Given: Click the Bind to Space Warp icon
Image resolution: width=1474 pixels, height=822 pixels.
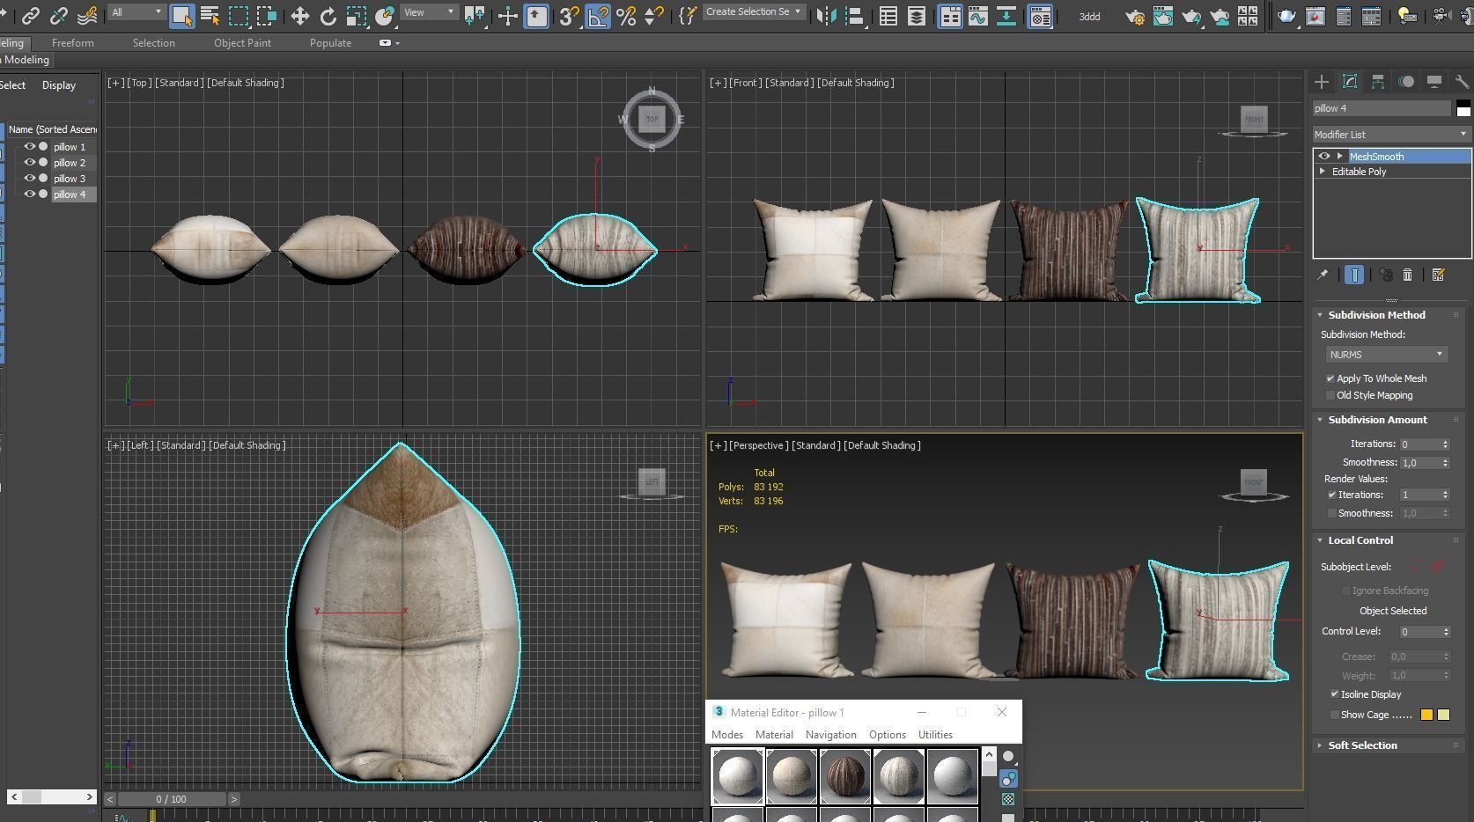Looking at the screenshot, I should pos(87,16).
